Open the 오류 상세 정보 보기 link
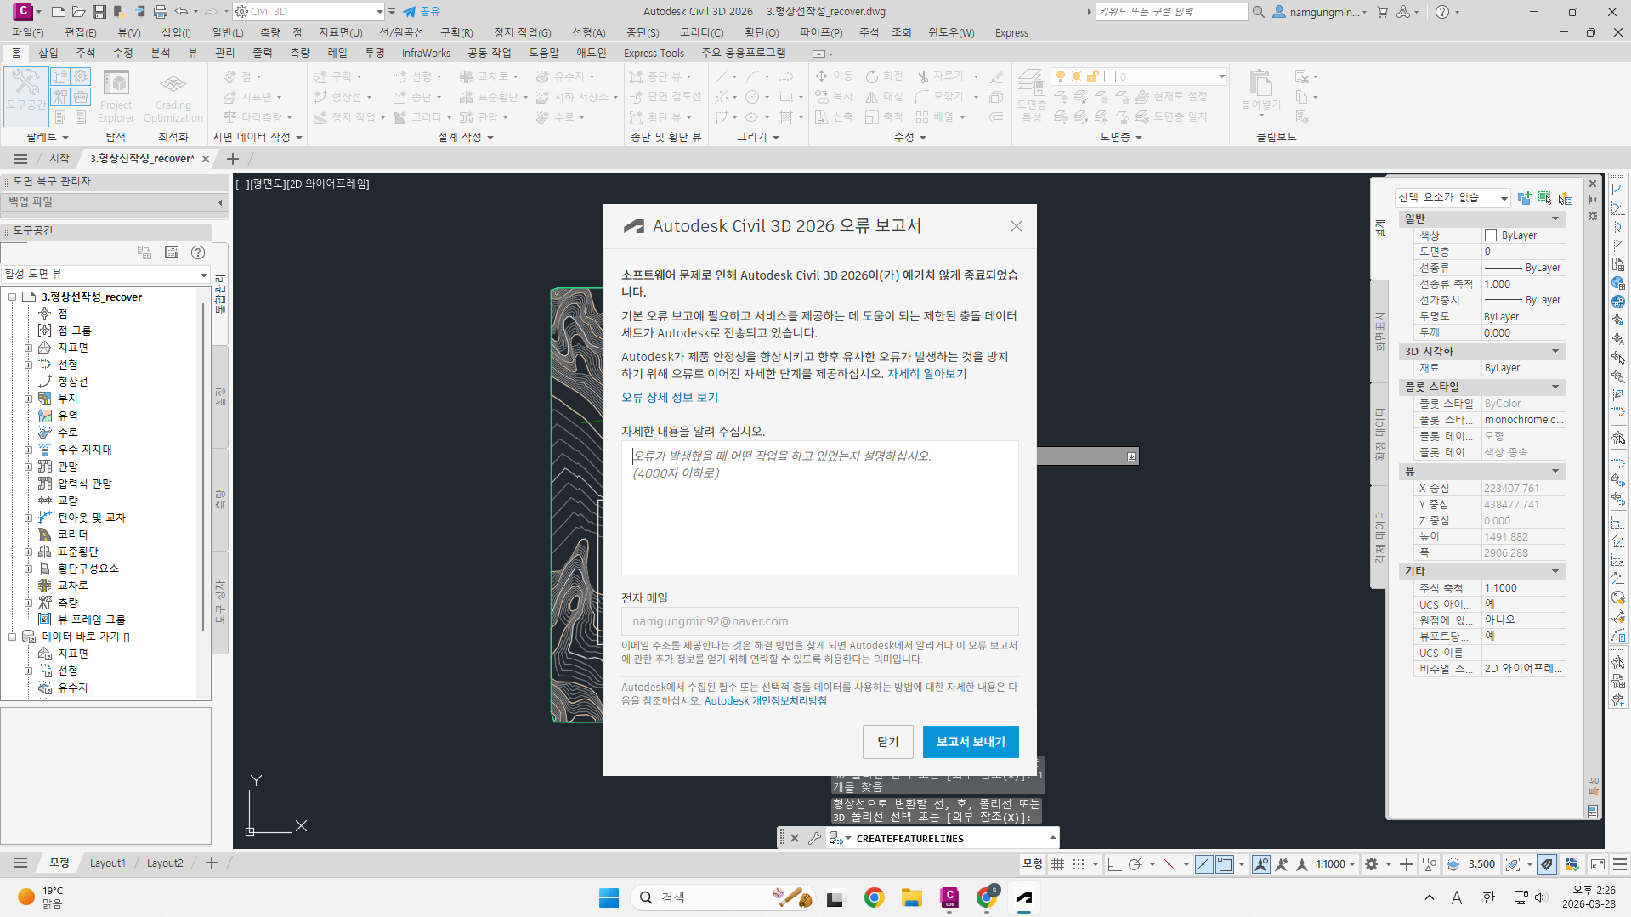Viewport: 1631px width, 917px height. point(670,398)
